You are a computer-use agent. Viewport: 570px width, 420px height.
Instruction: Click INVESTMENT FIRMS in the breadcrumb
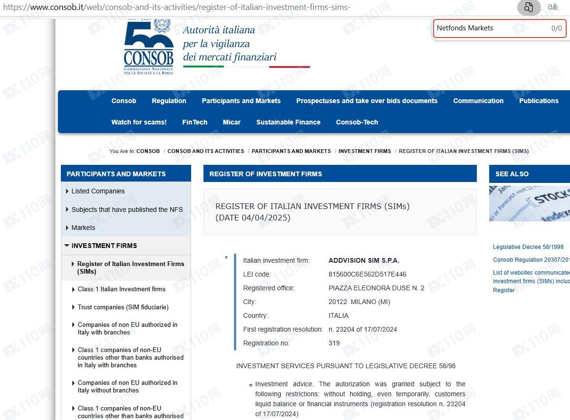(365, 151)
